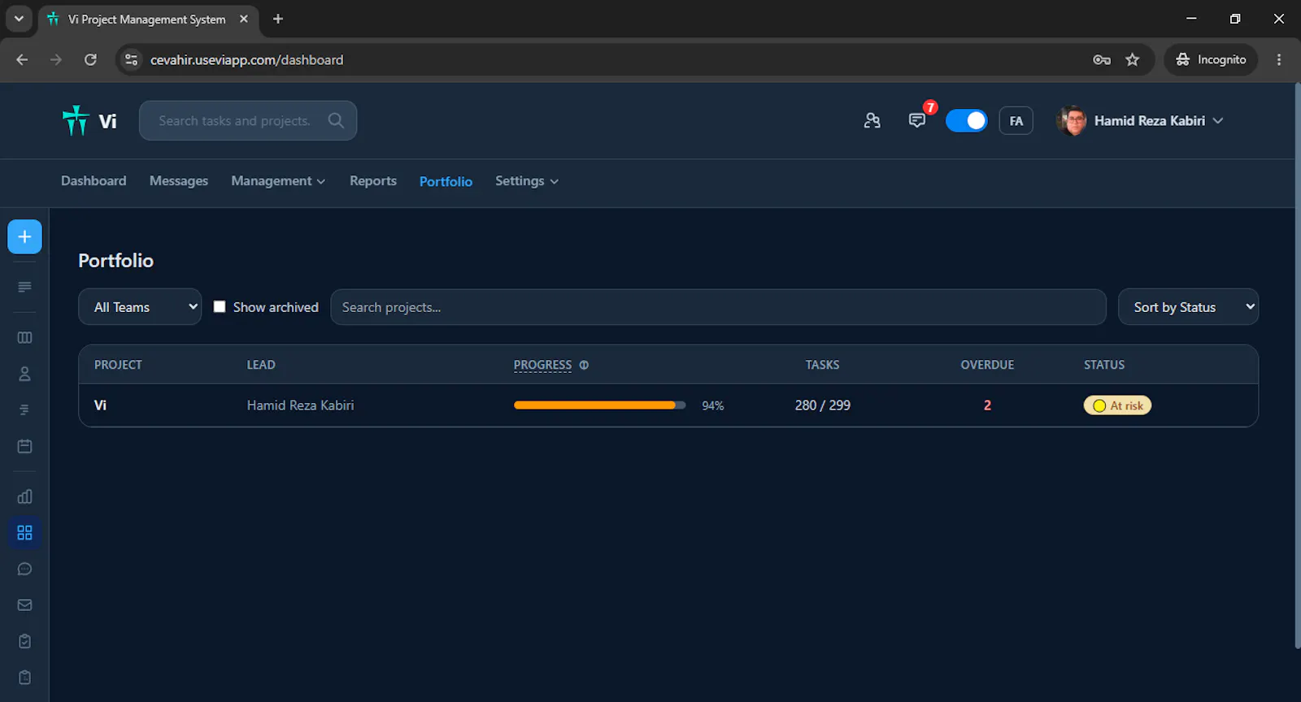
Task: Select the highlighted grid portfolio icon in sidebar
Action: (24, 532)
